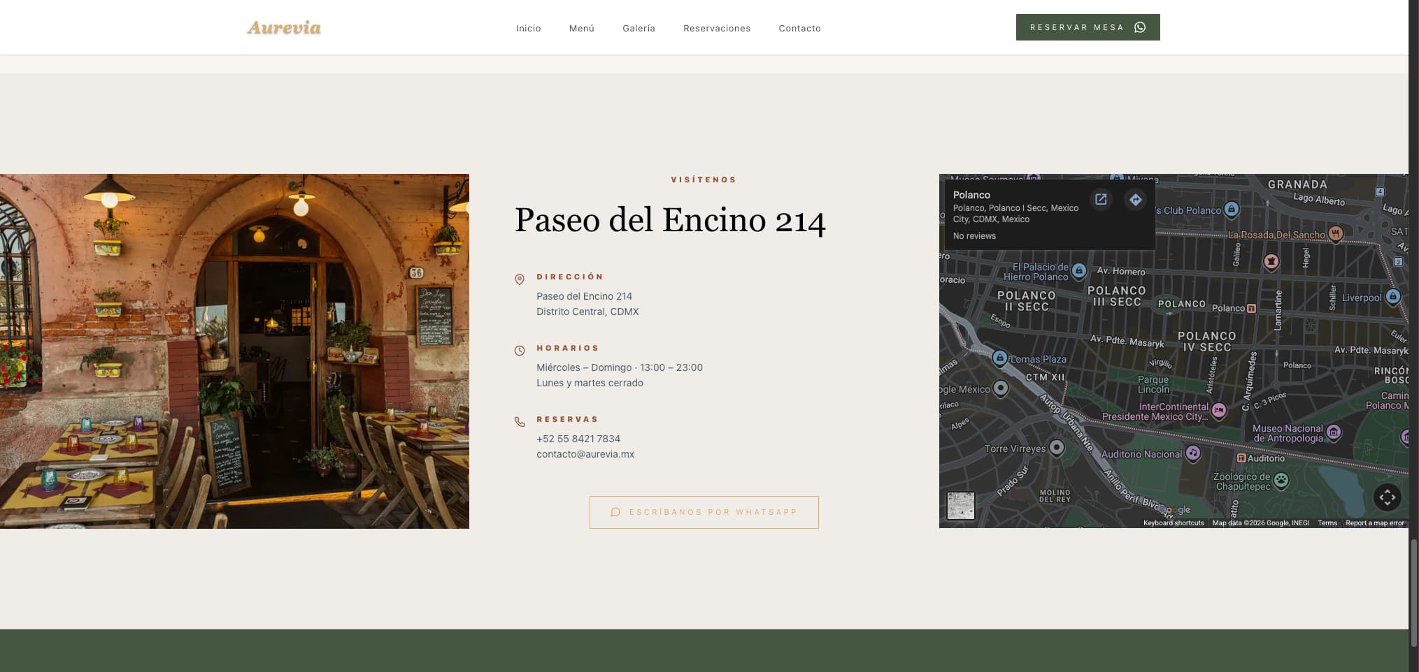Click the Google logo on the map
This screenshot has width=1419, height=672.
point(1176,510)
